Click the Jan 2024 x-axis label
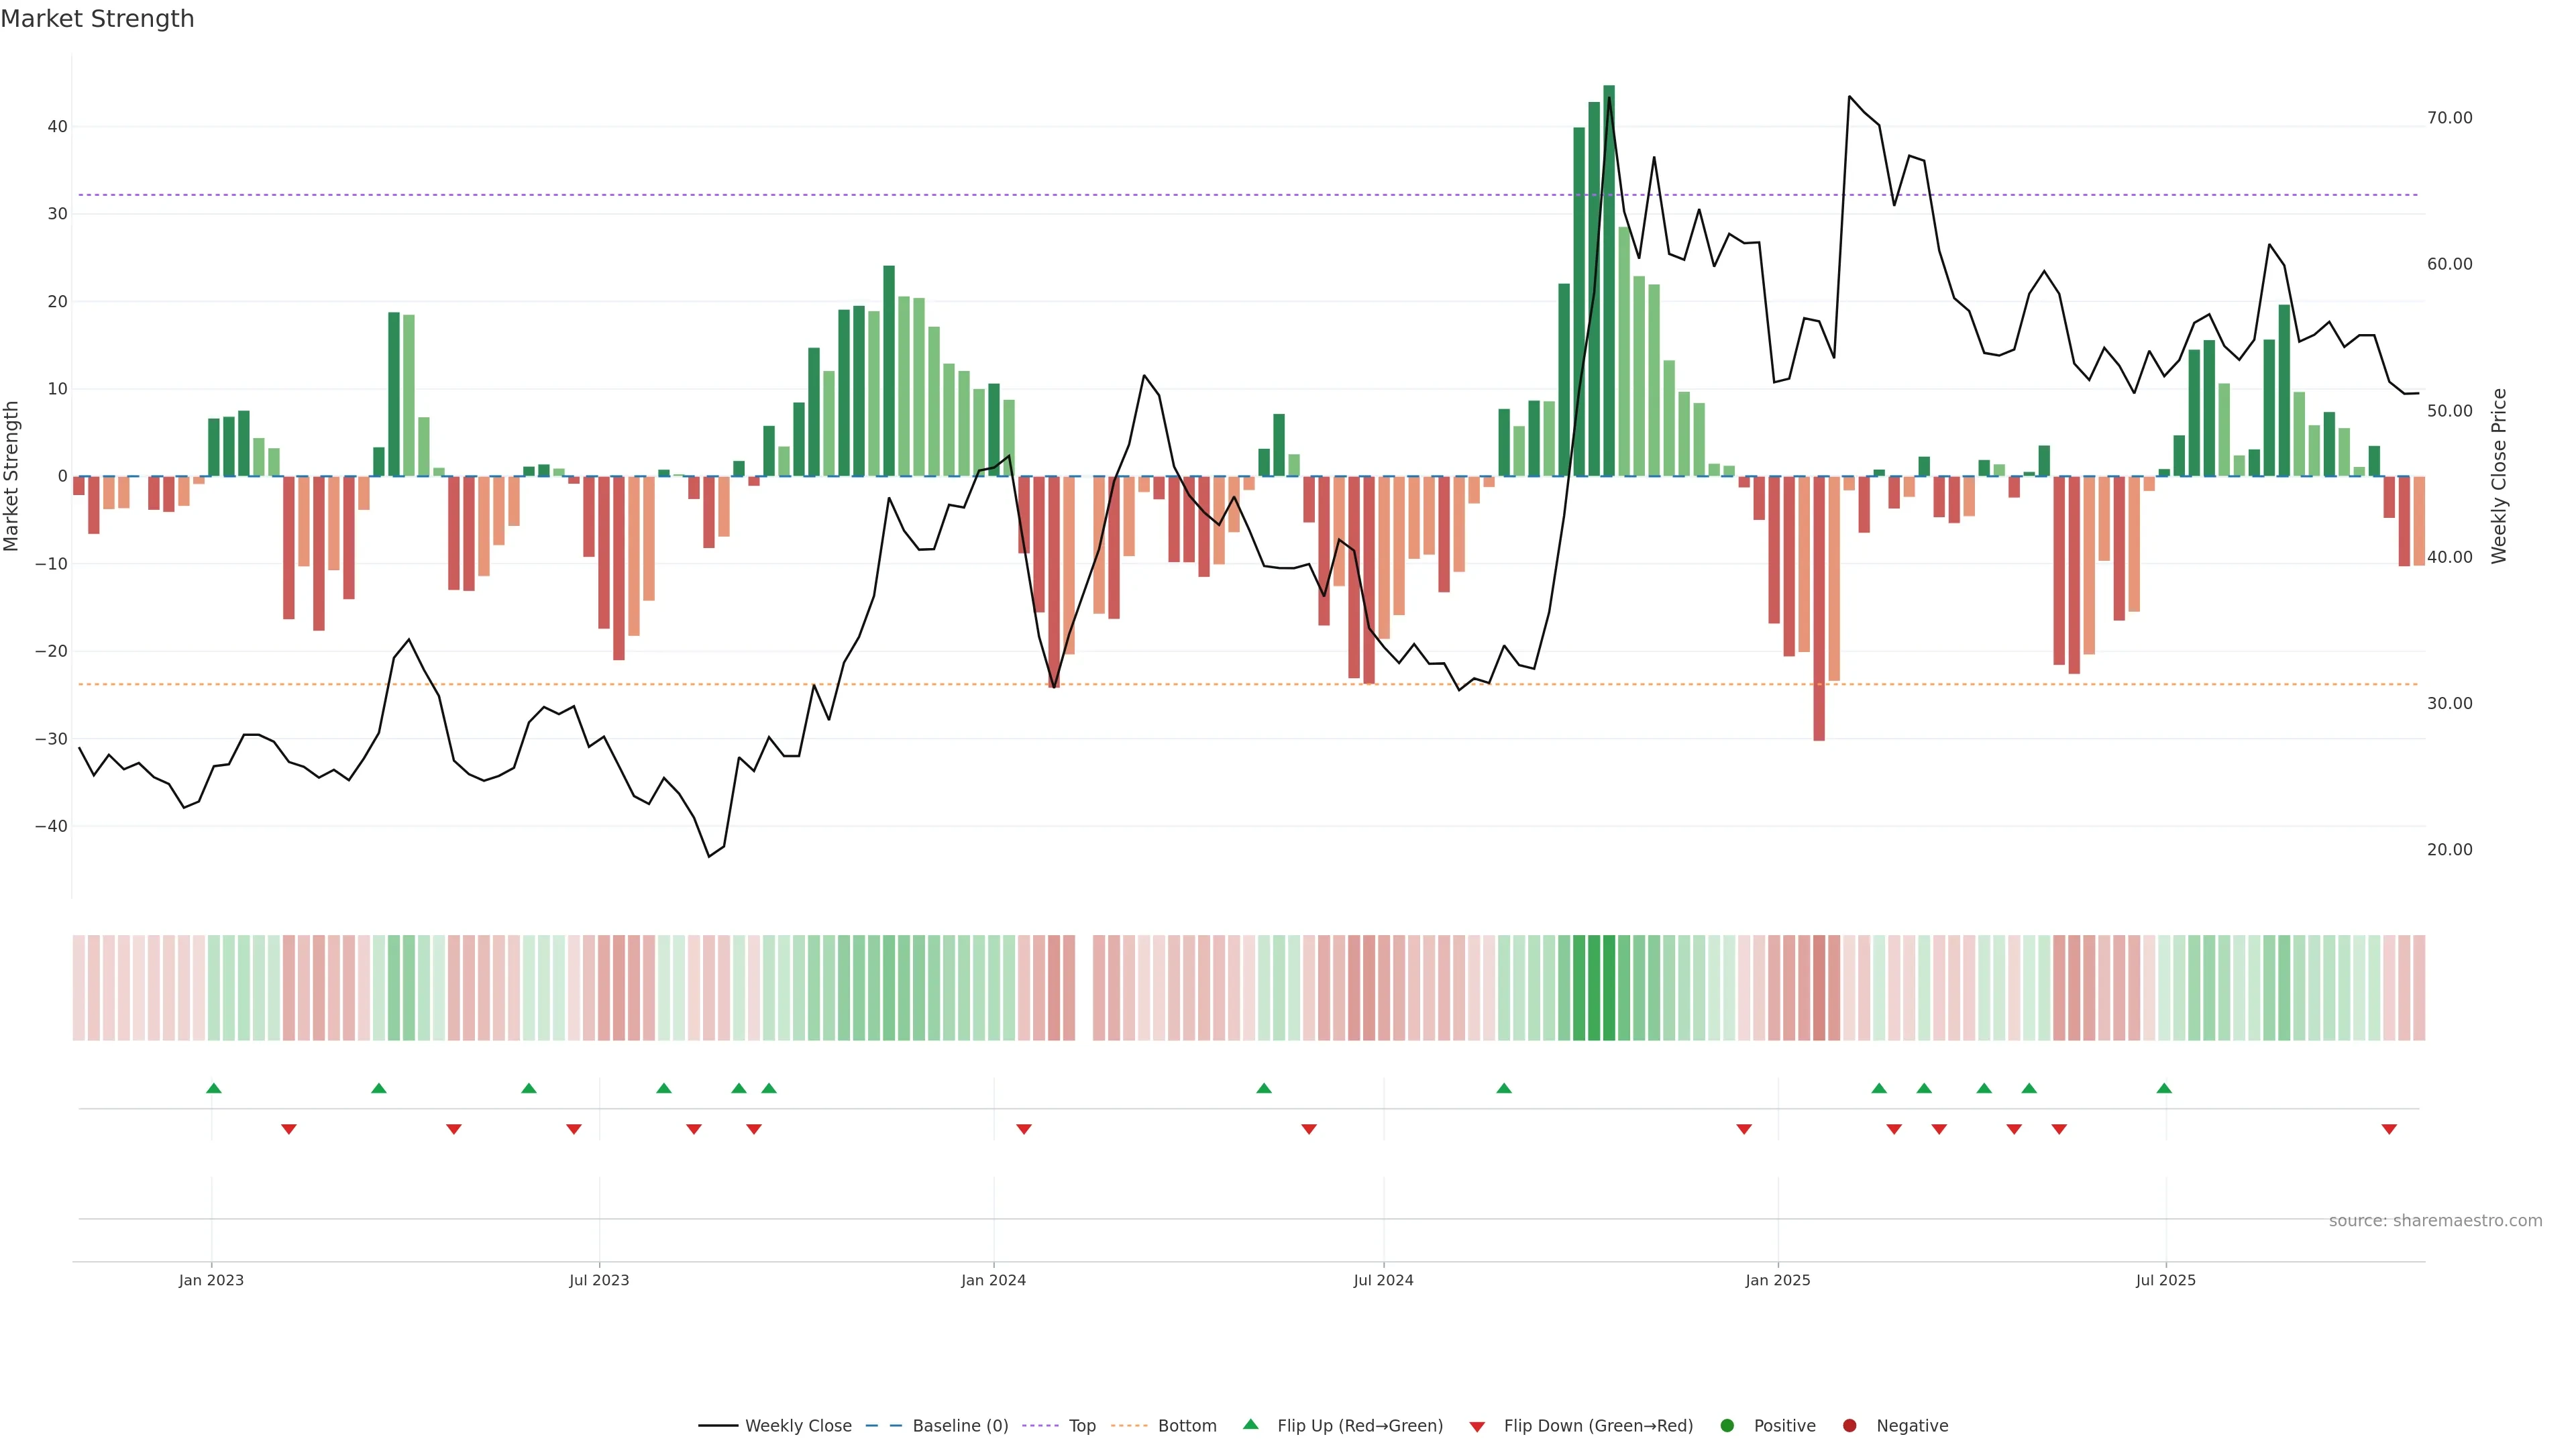Image resolution: width=2576 pixels, height=1449 pixels. click(993, 1280)
